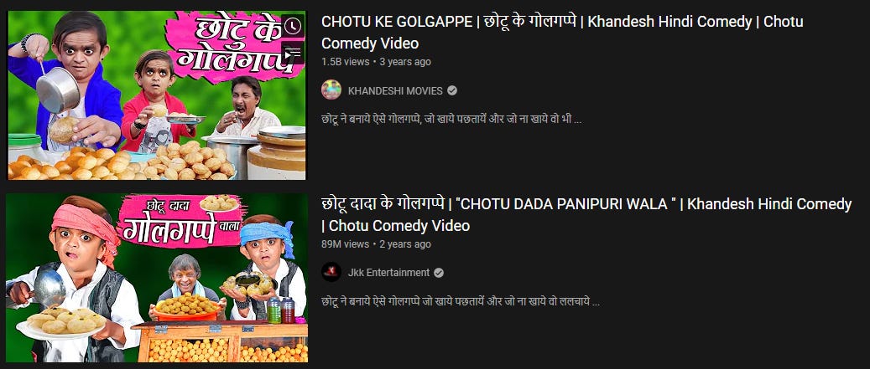Click second video's Hindi description snippet
This screenshot has height=369, width=870.
coord(461,301)
